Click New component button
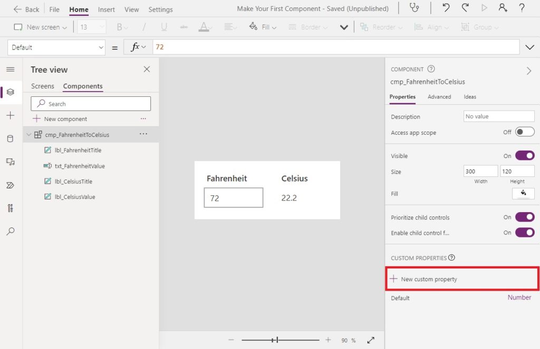The image size is (540, 349). point(60,118)
